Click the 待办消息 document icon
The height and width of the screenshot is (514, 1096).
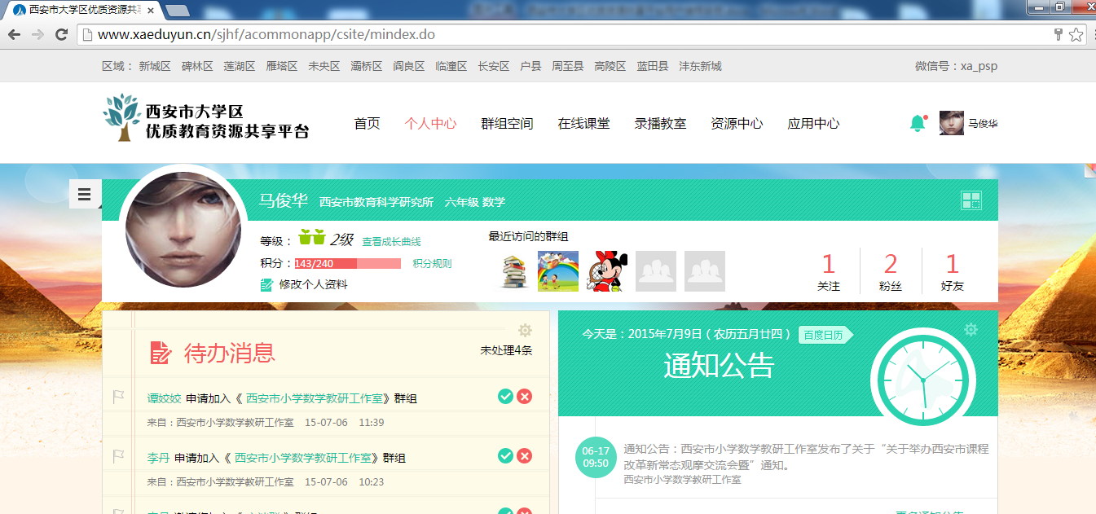click(161, 353)
